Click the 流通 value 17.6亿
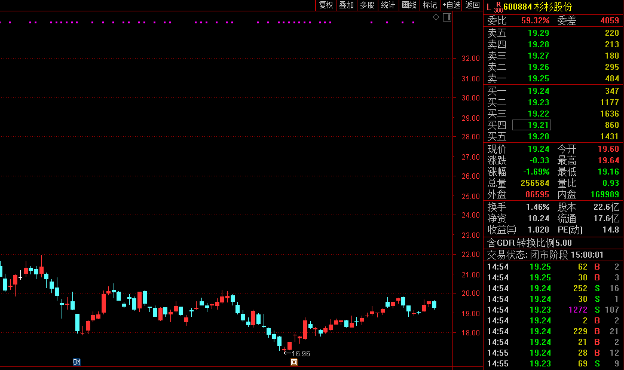This screenshot has width=624, height=370. pyautogui.click(x=607, y=218)
